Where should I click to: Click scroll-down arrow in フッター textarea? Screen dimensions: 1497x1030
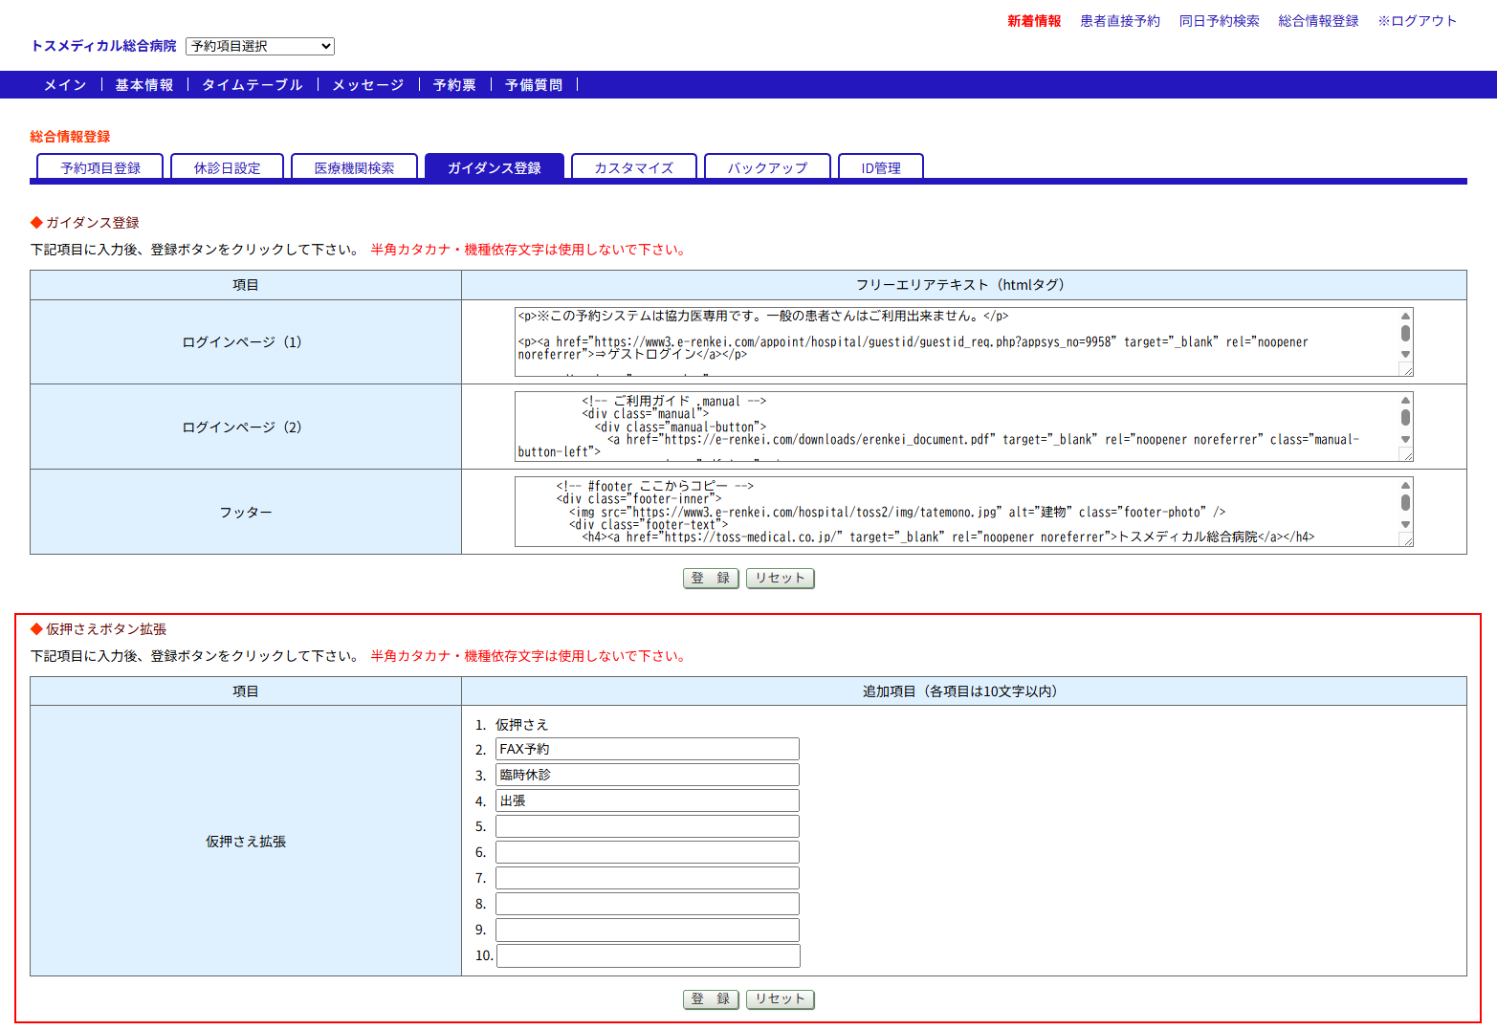click(1405, 524)
